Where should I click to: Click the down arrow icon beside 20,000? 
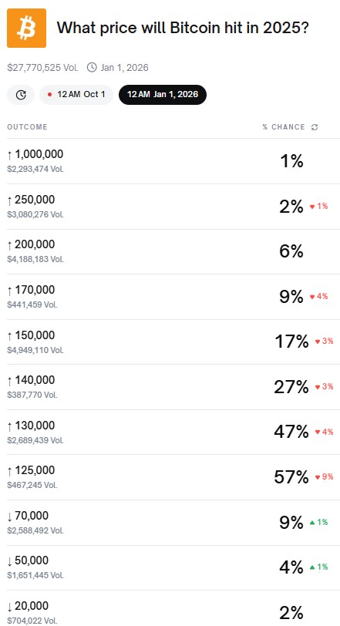(x=10, y=607)
